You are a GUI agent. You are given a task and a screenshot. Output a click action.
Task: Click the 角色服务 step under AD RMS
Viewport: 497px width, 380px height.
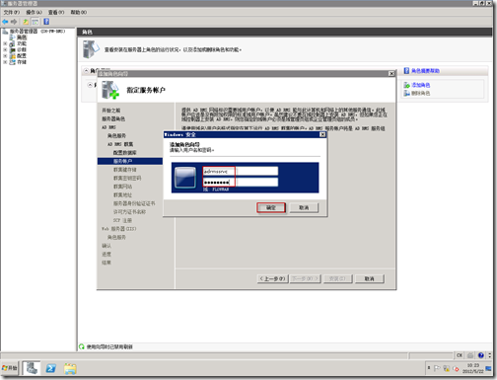click(x=116, y=135)
